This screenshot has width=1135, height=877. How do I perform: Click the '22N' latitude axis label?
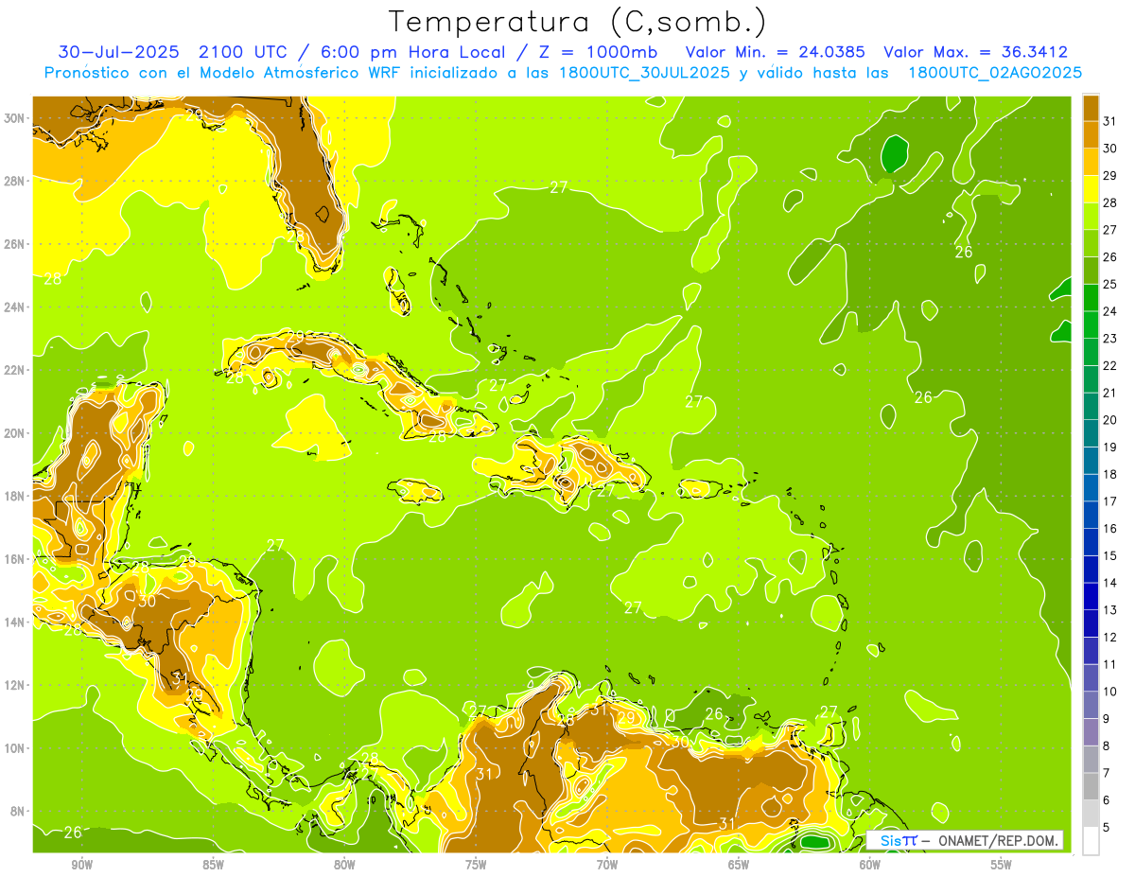pyautogui.click(x=16, y=370)
